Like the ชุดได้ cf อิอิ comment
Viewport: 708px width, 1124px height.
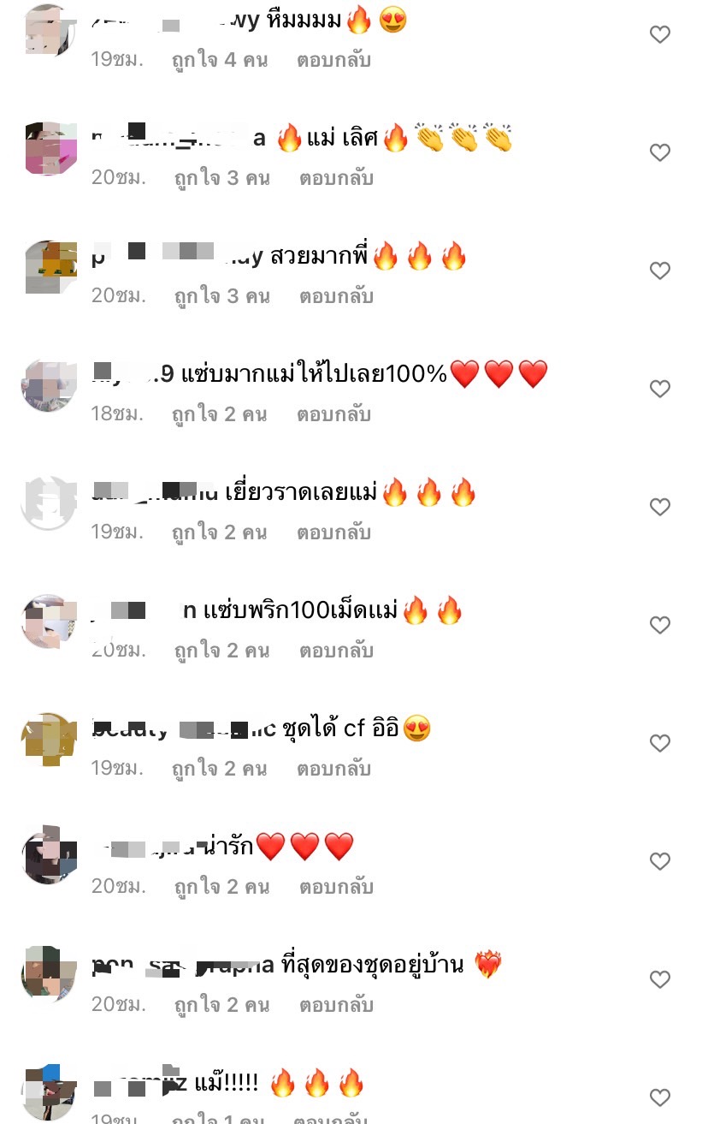pyautogui.click(x=659, y=744)
